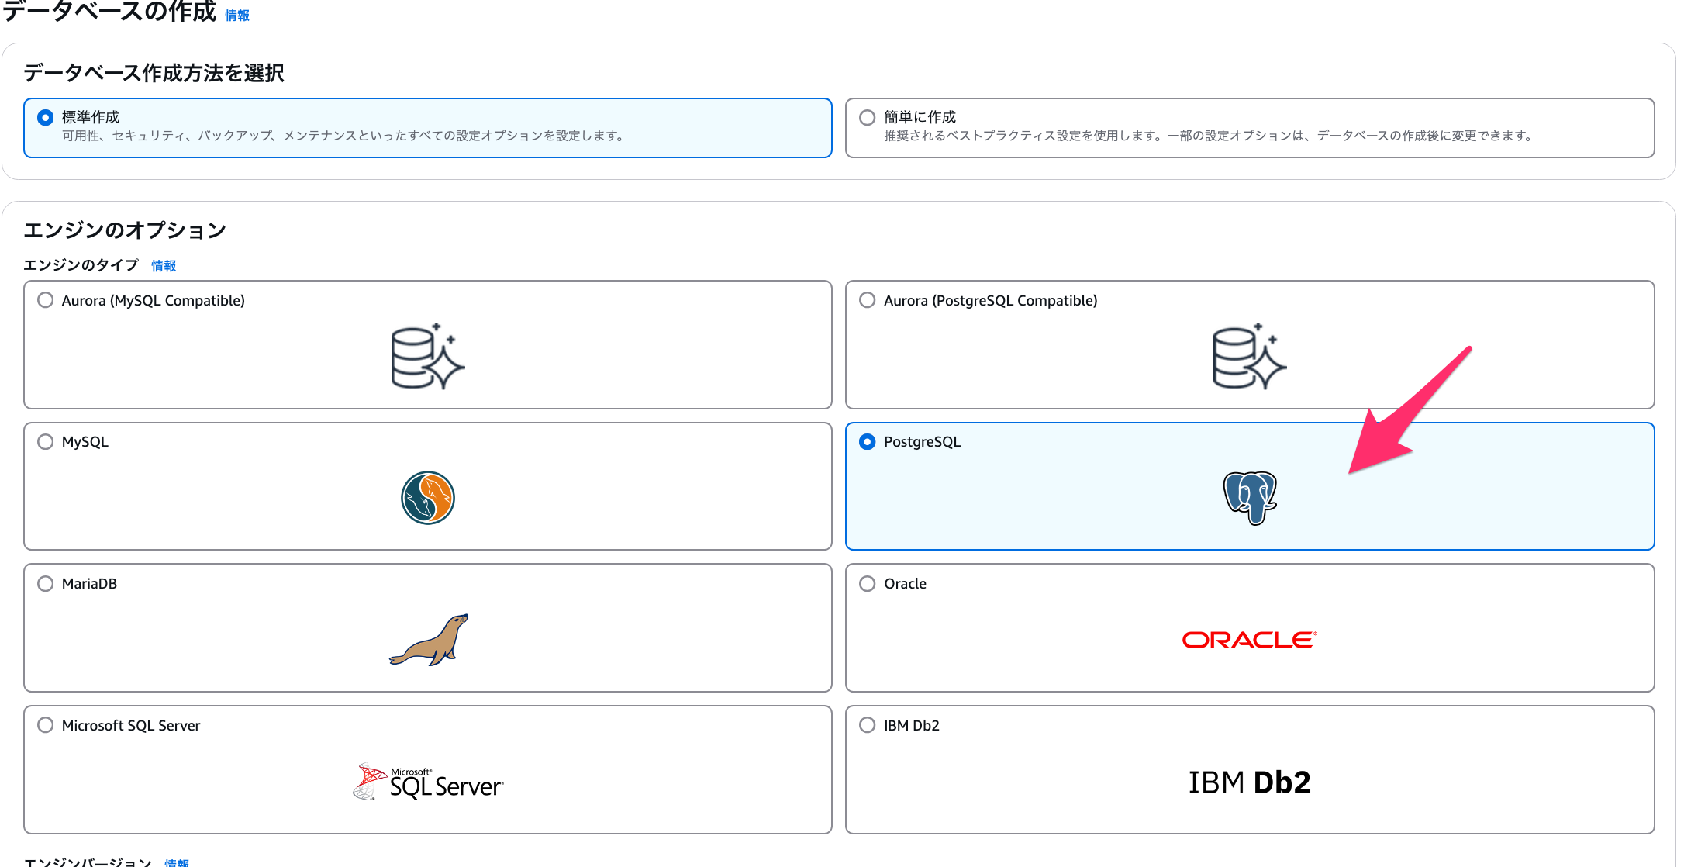1684x867 pixels.
Task: Click the red Oracle logo
Action: pyautogui.click(x=1249, y=640)
